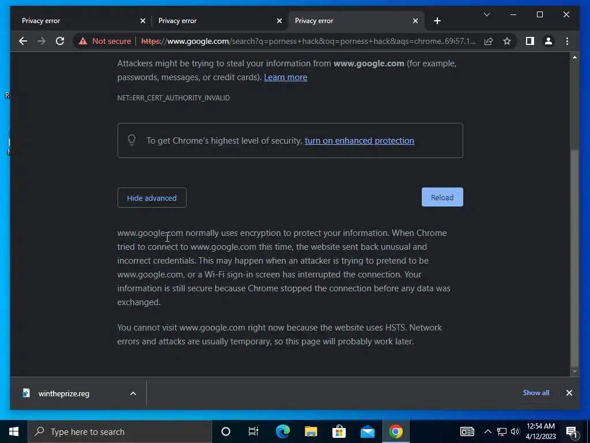Open the Mail app from the taskbar
590x443 pixels.
pos(367,431)
